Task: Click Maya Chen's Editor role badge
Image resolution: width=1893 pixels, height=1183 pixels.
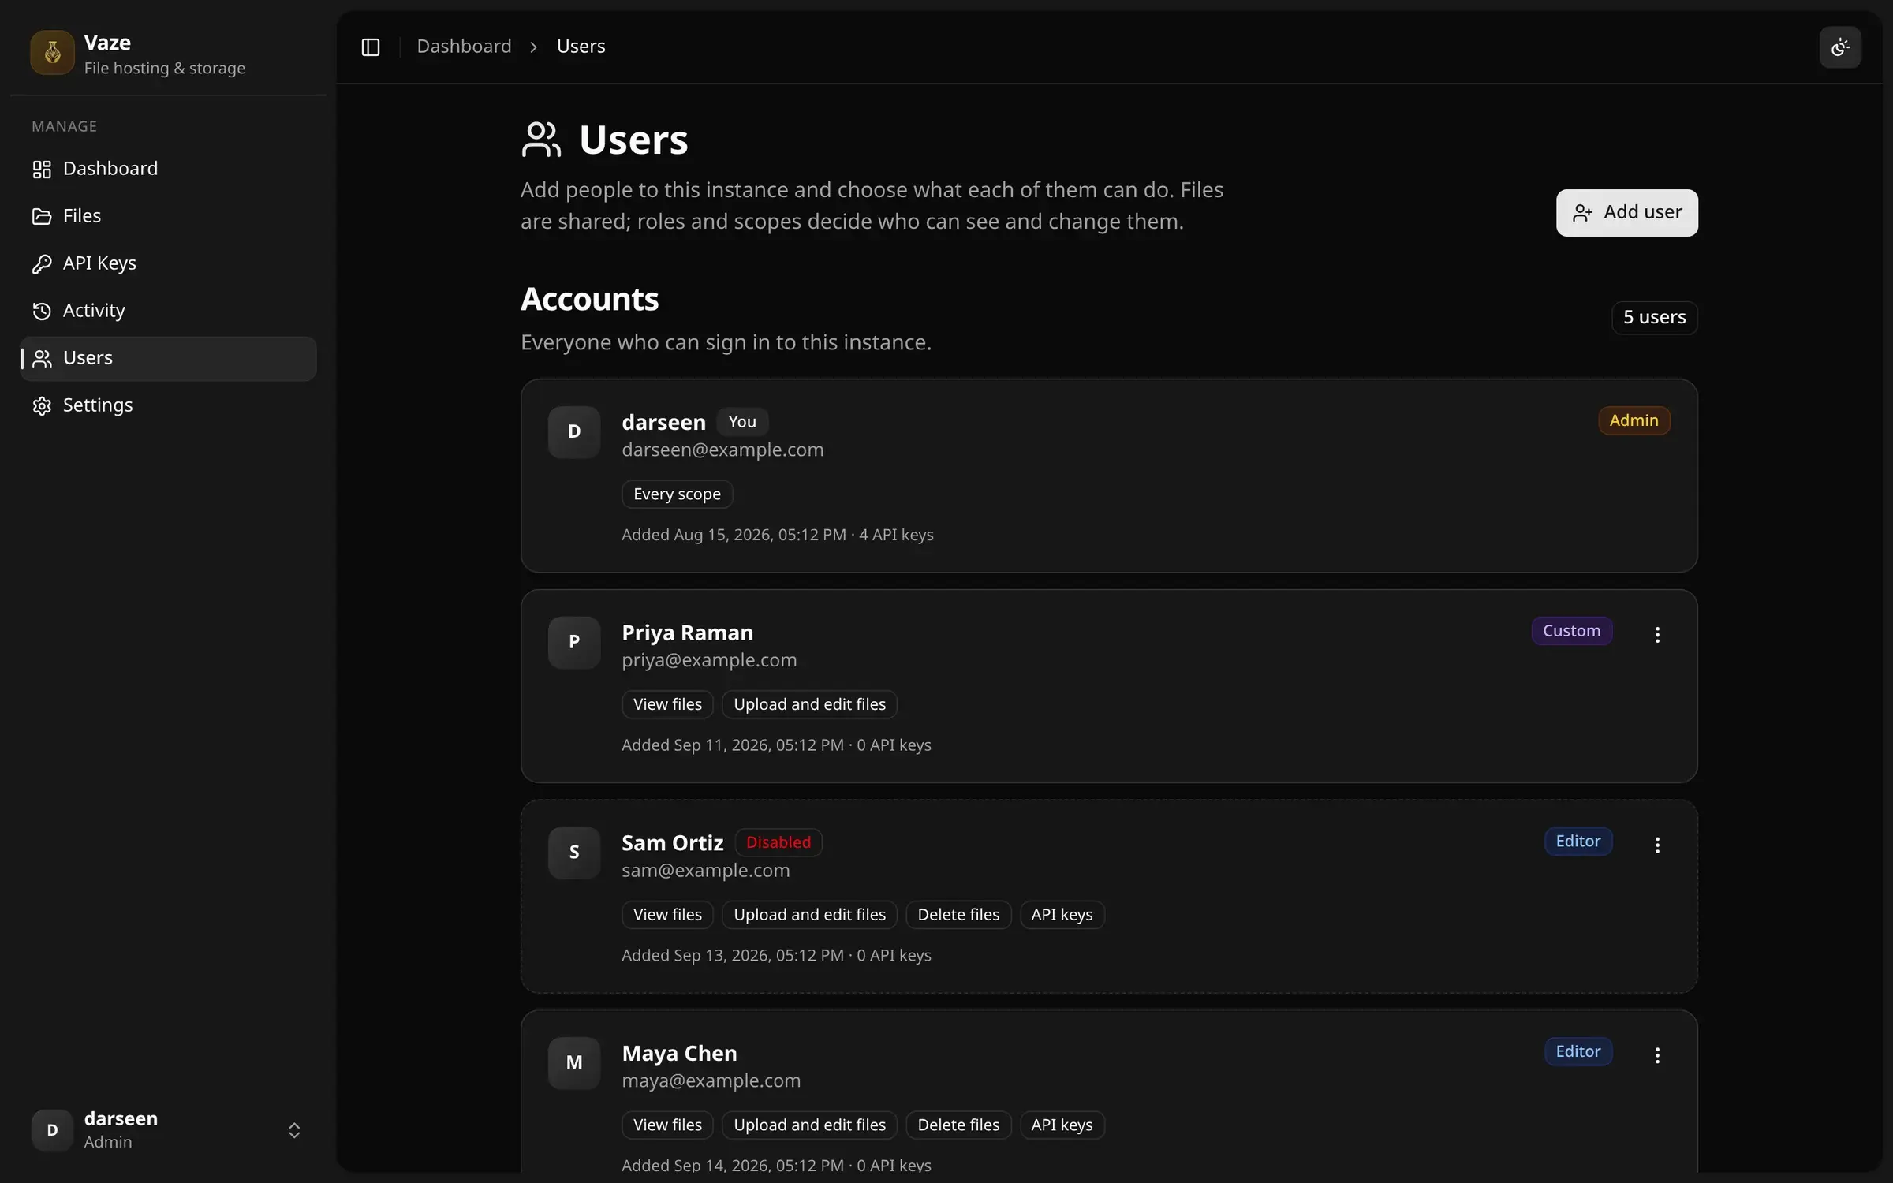Action: click(x=1577, y=1051)
